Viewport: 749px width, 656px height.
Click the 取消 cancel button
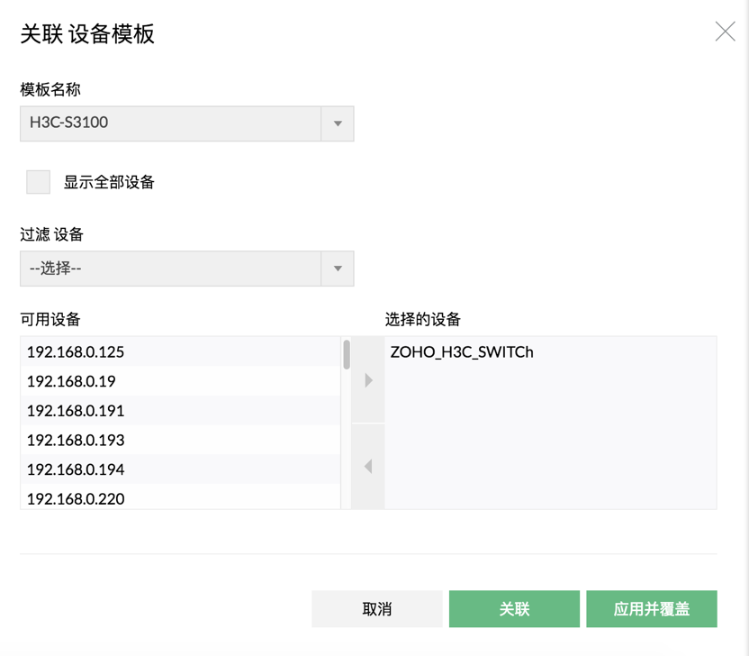pos(377,609)
